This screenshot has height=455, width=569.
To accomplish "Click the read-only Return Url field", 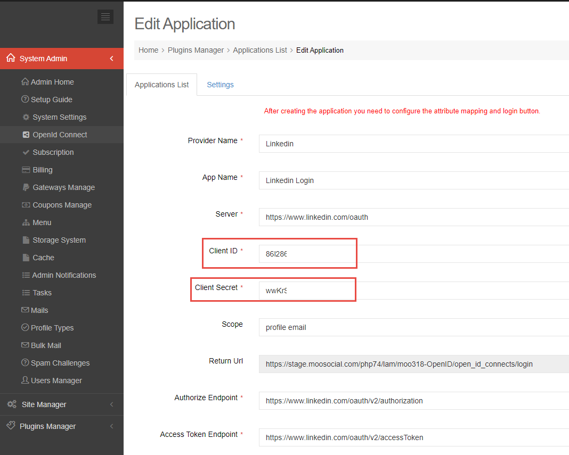I will pyautogui.click(x=413, y=364).
